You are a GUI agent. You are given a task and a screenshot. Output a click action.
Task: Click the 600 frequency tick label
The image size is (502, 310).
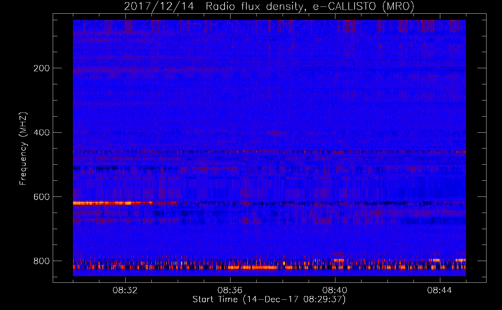tap(42, 197)
